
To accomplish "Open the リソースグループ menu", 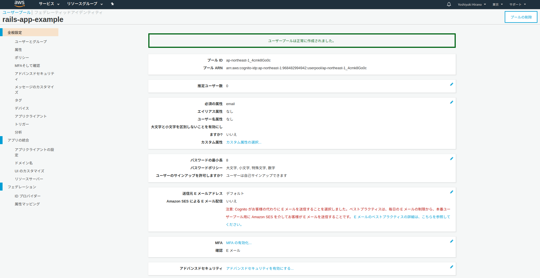I will click(x=82, y=4).
